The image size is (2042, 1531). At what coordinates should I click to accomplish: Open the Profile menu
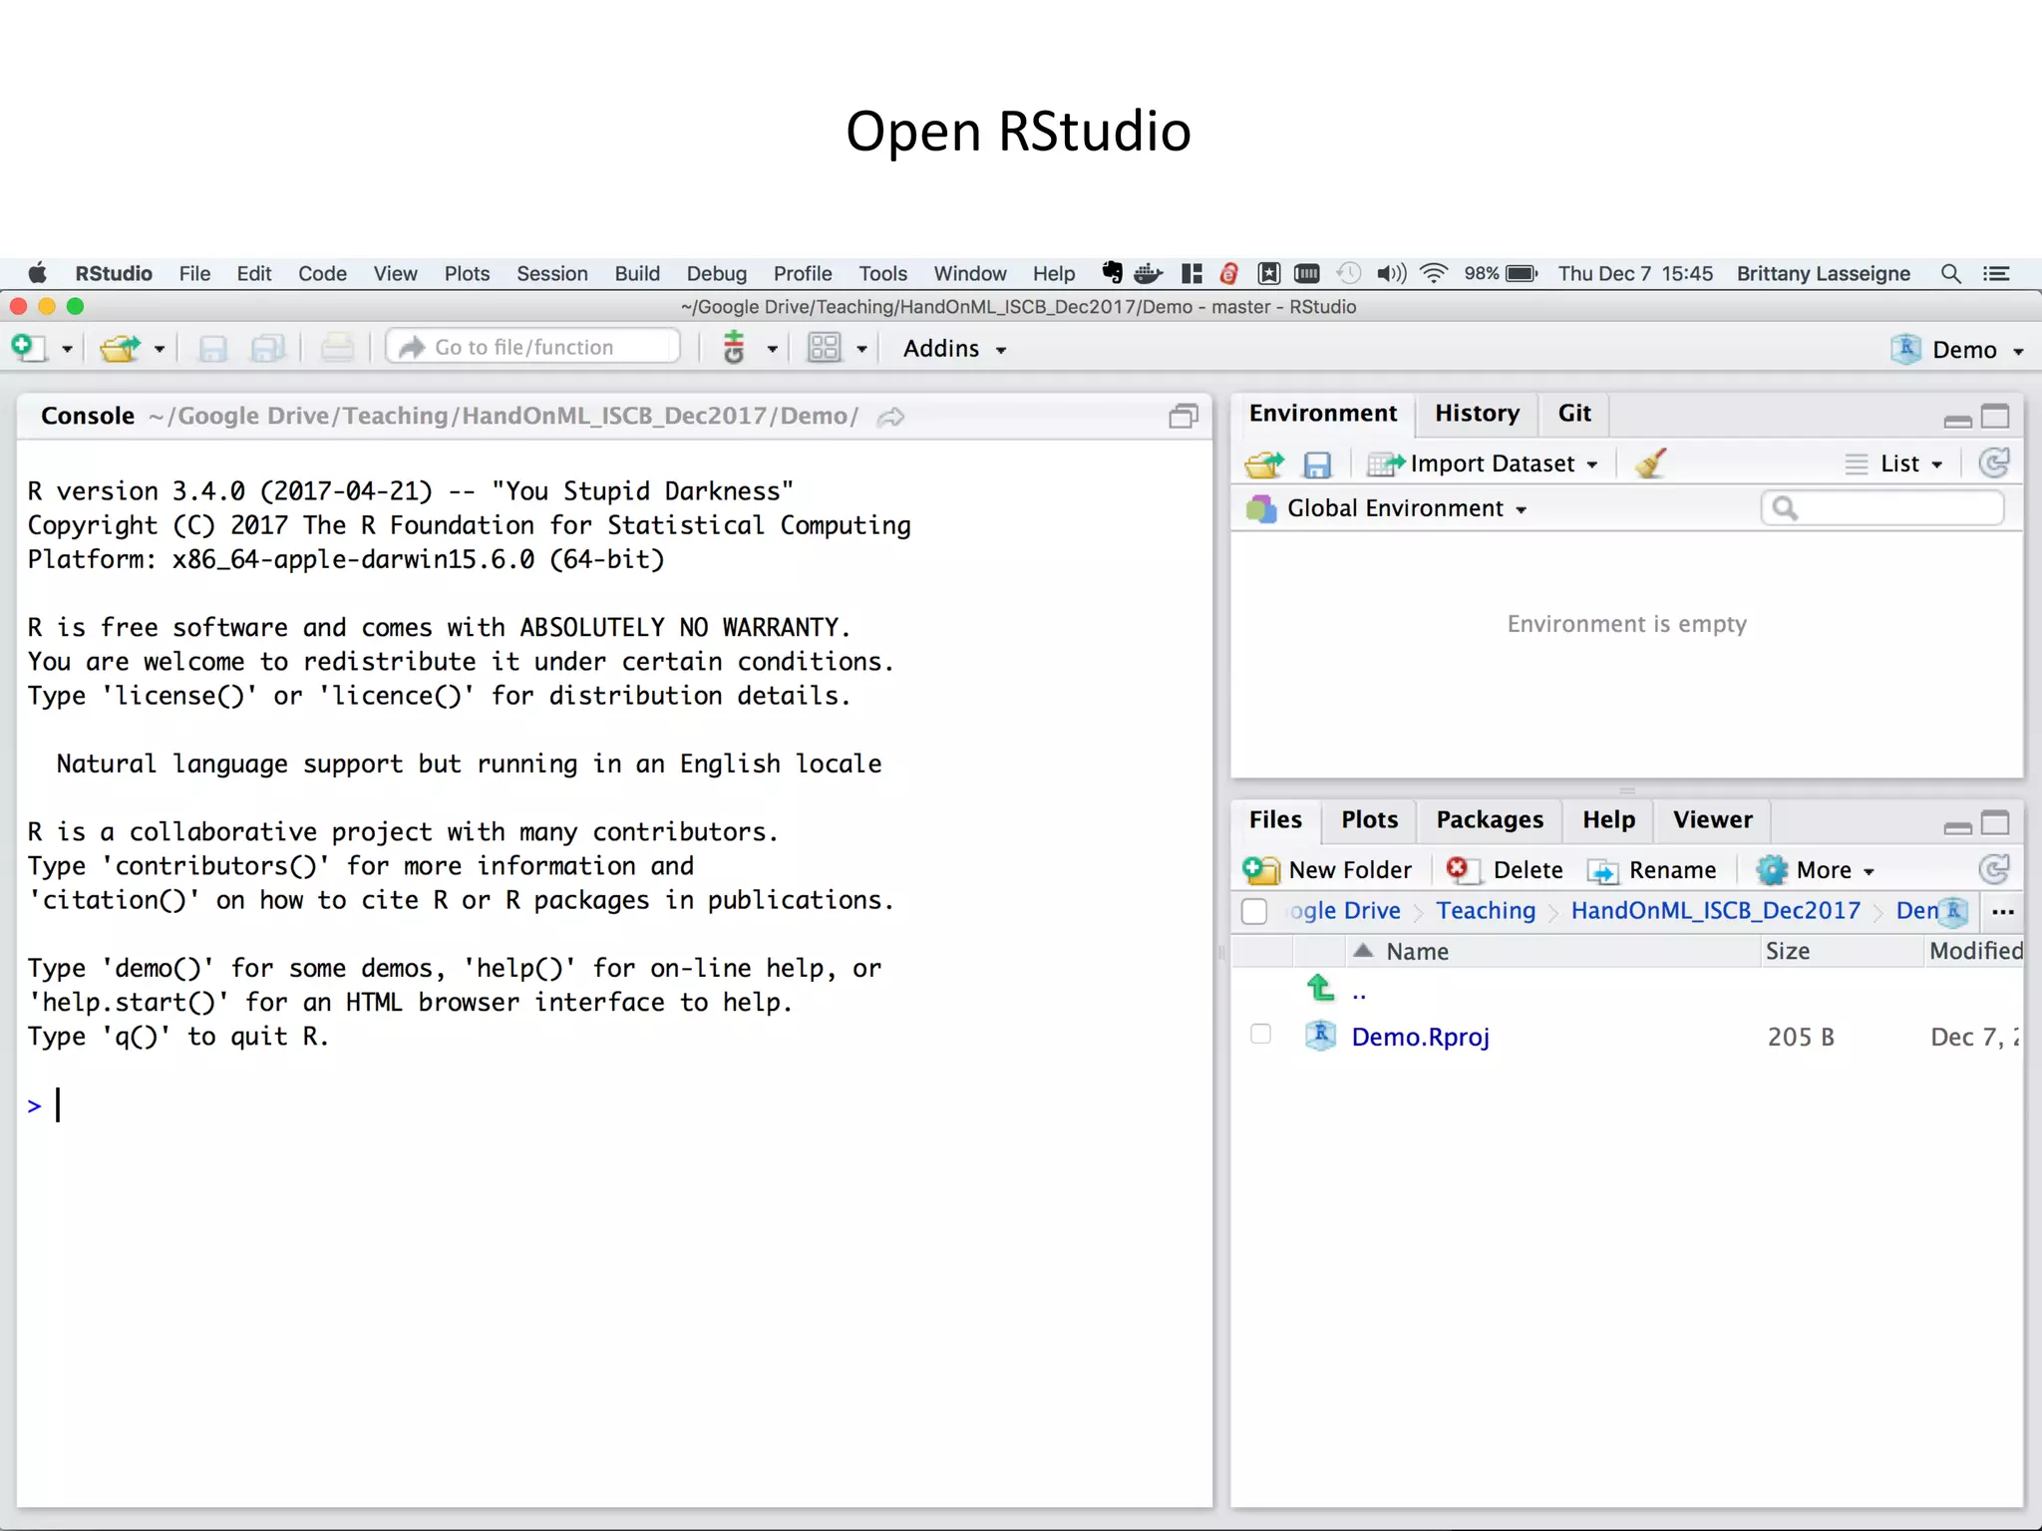802,274
